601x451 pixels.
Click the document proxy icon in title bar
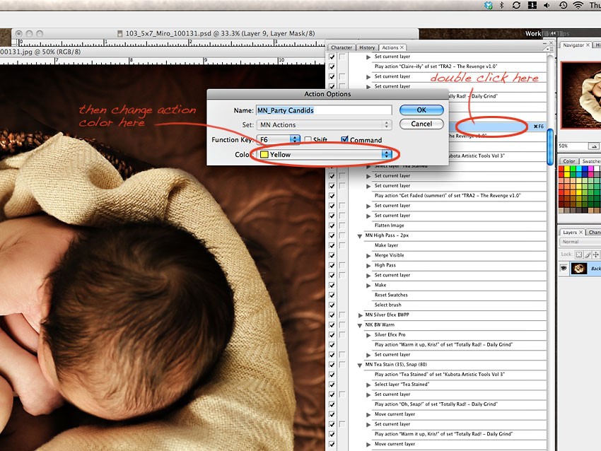tap(120, 34)
